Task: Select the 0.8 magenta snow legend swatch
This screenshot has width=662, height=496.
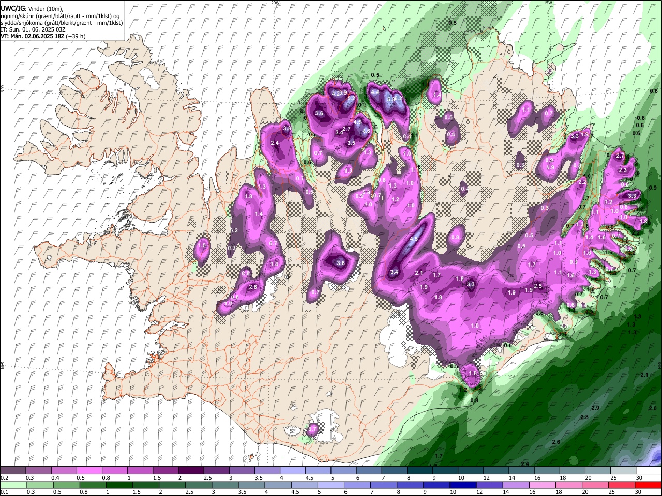Action: pyautogui.click(x=114, y=471)
